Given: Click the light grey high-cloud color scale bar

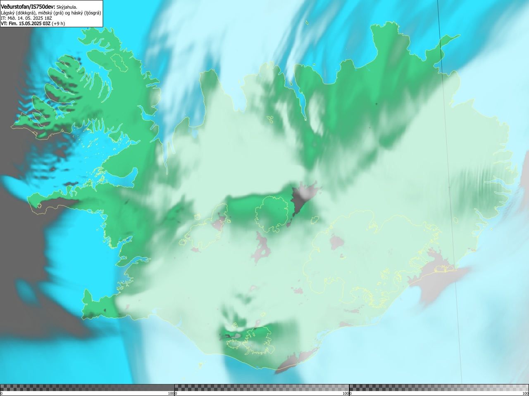Looking at the screenshot, I should coord(439,388).
